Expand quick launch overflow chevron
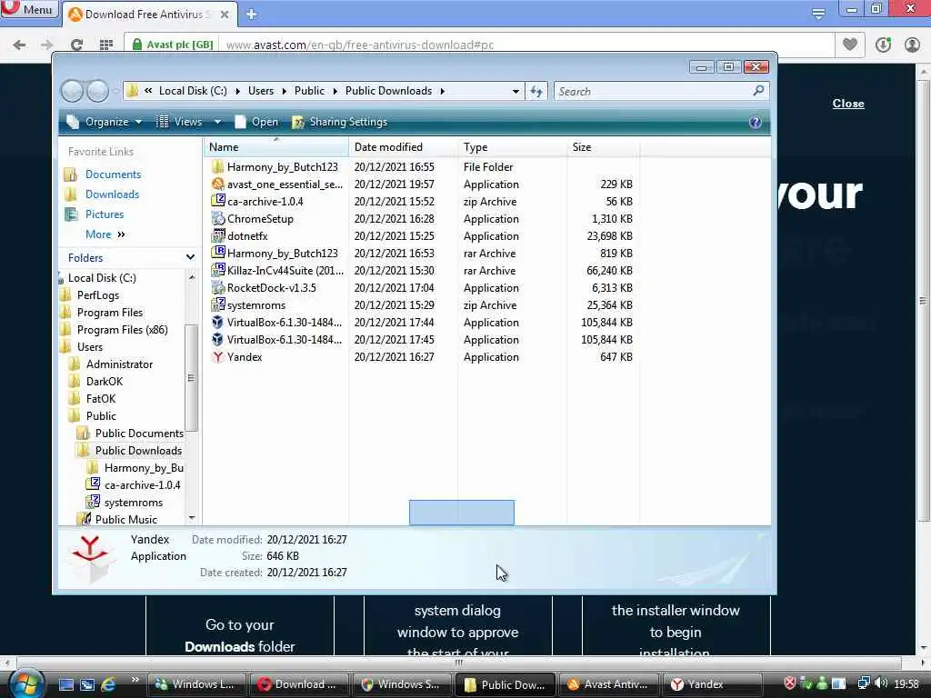The height and width of the screenshot is (698, 931). (x=135, y=680)
